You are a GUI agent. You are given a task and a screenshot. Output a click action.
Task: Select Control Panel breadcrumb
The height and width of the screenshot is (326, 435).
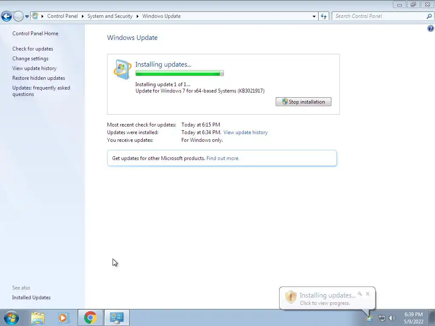[62, 16]
